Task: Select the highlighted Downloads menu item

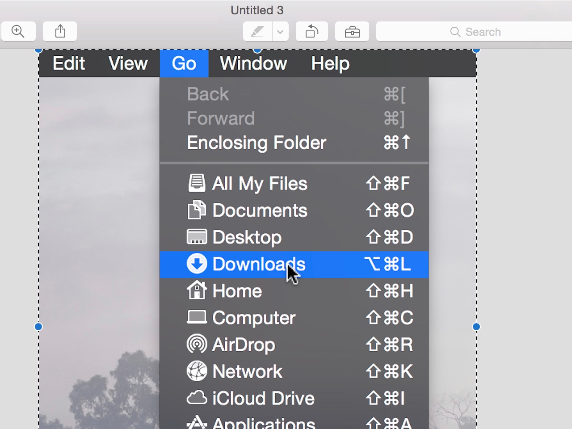Action: [294, 264]
